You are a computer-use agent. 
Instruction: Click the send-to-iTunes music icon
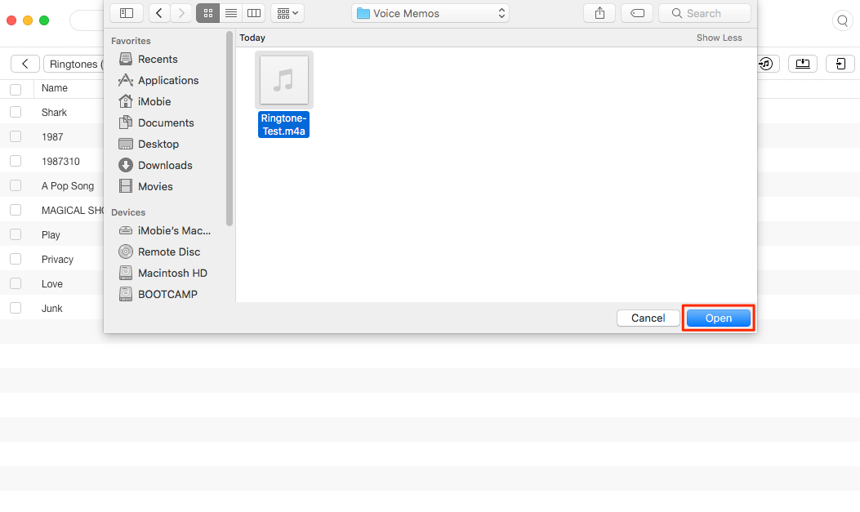[x=766, y=64]
